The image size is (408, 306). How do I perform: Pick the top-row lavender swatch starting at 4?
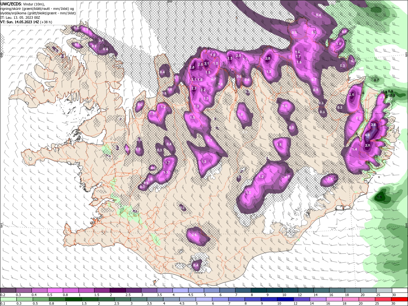click(180, 290)
